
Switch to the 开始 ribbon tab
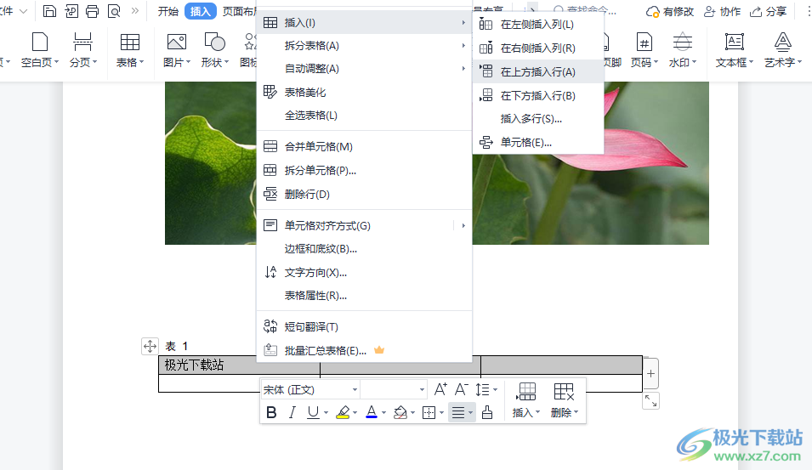point(168,11)
